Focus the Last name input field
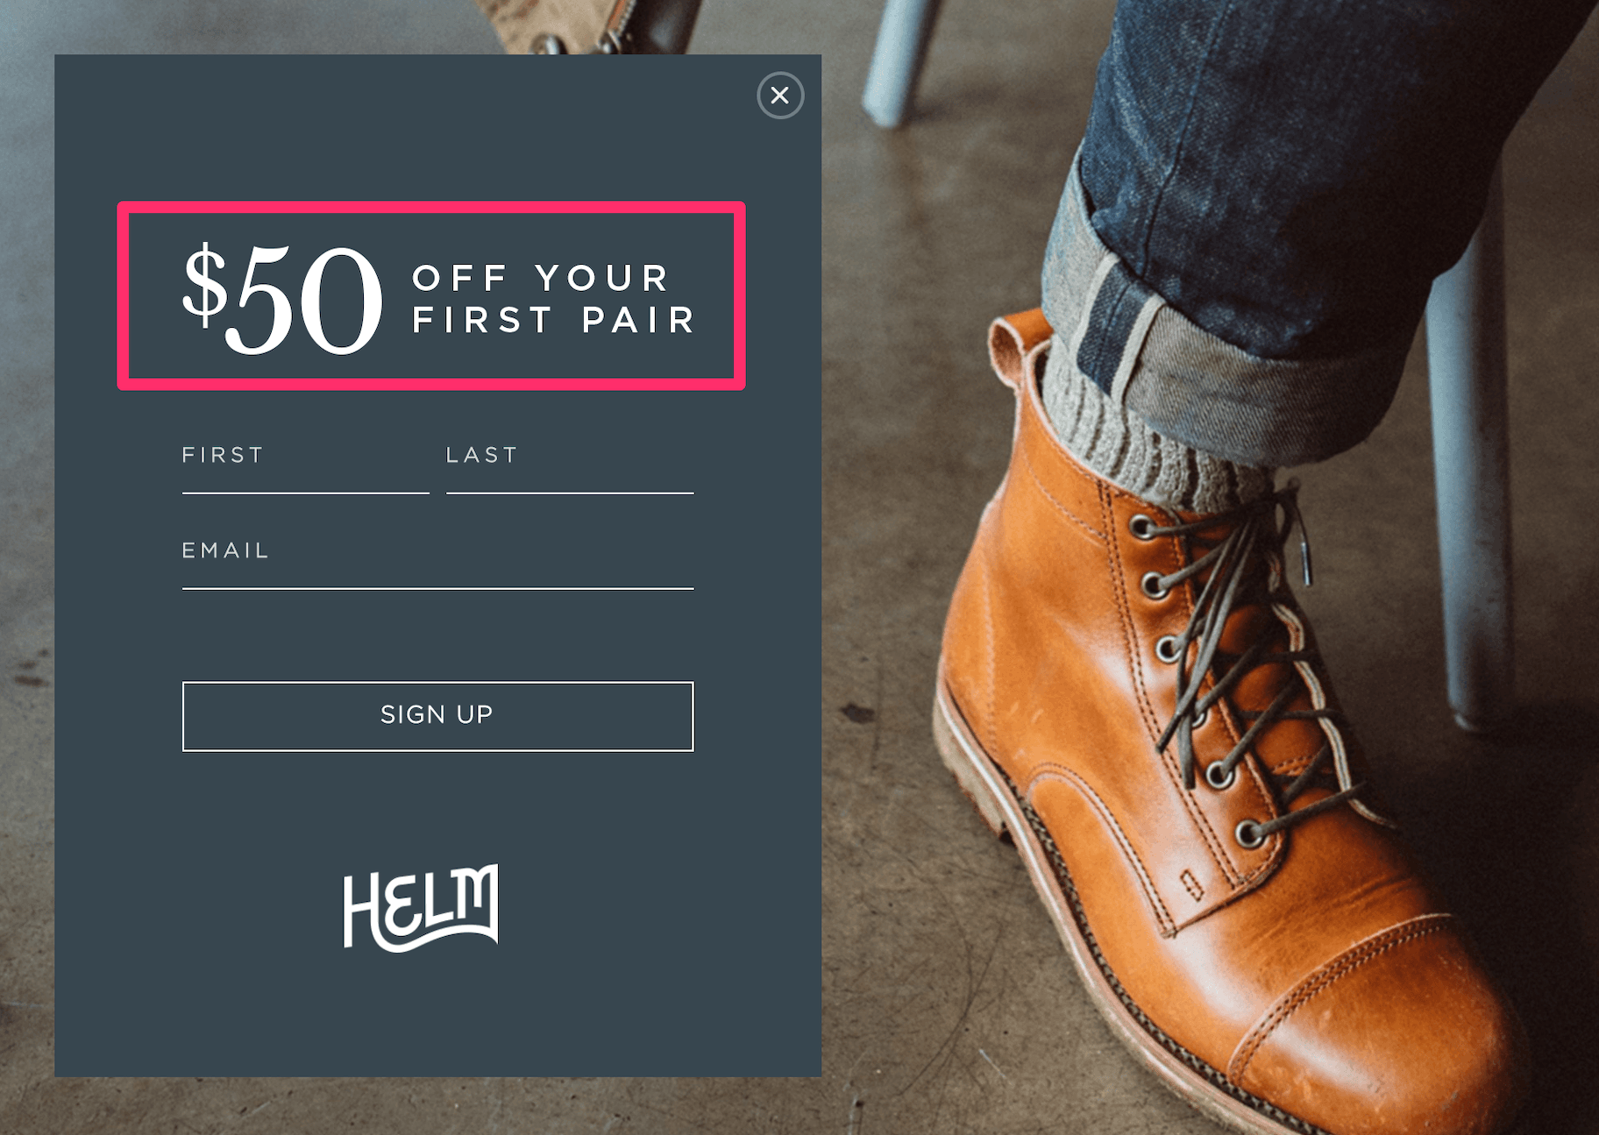The height and width of the screenshot is (1135, 1599). coord(570,466)
